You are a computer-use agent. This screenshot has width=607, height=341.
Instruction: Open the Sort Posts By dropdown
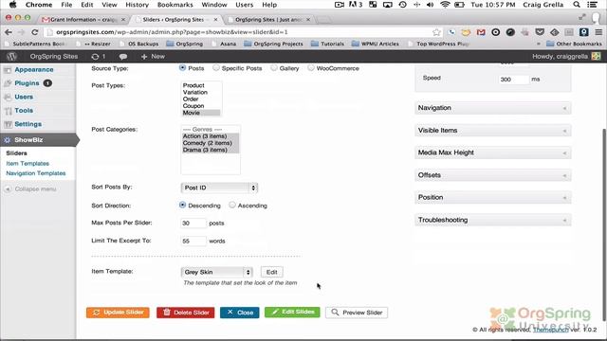click(x=219, y=188)
